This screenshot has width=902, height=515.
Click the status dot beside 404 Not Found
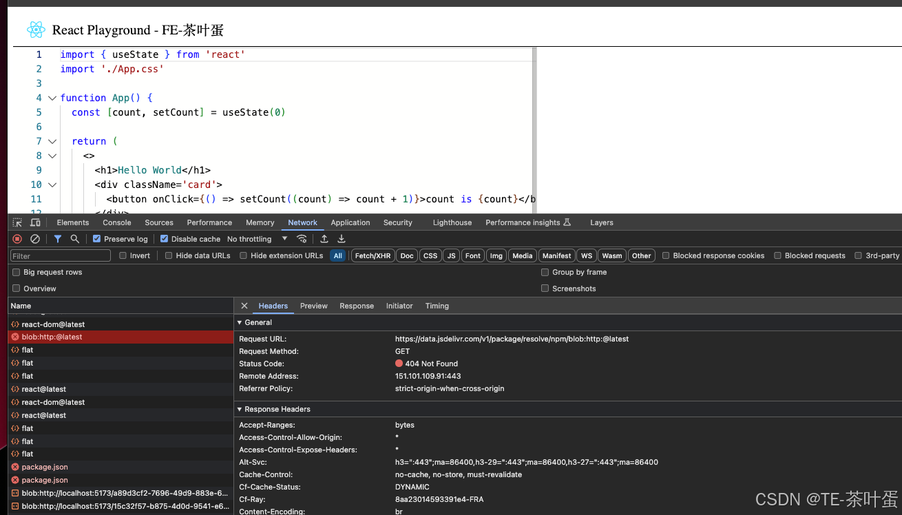pyautogui.click(x=399, y=364)
